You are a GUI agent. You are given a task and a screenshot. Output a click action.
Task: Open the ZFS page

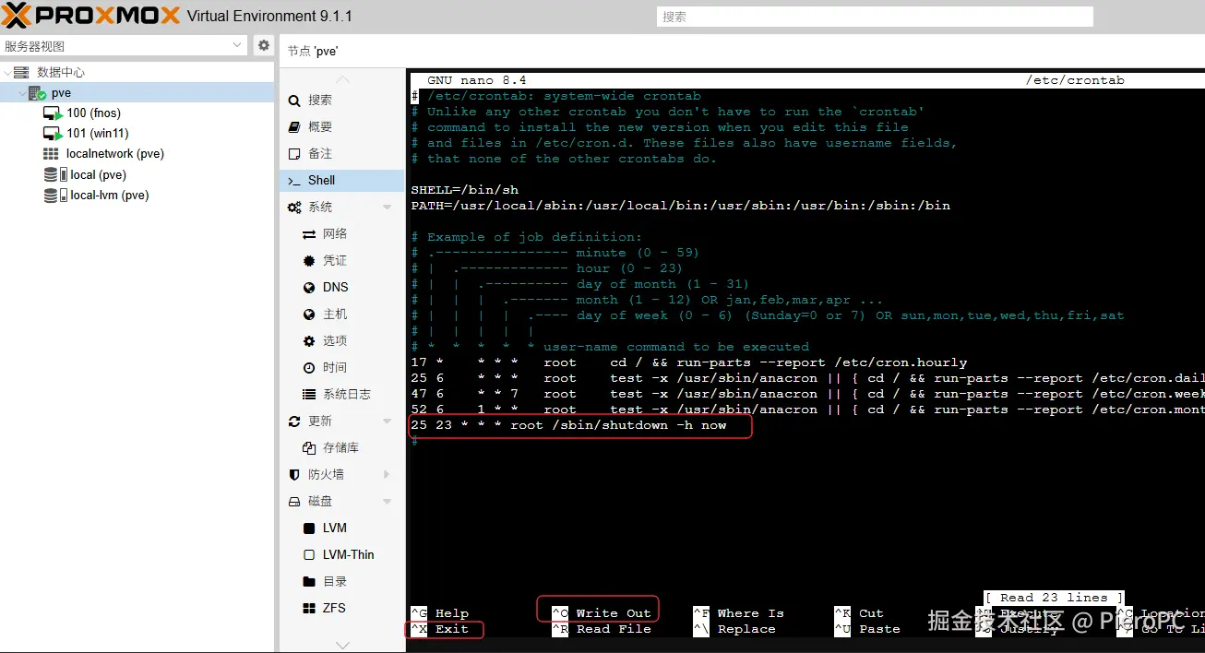coord(334,608)
